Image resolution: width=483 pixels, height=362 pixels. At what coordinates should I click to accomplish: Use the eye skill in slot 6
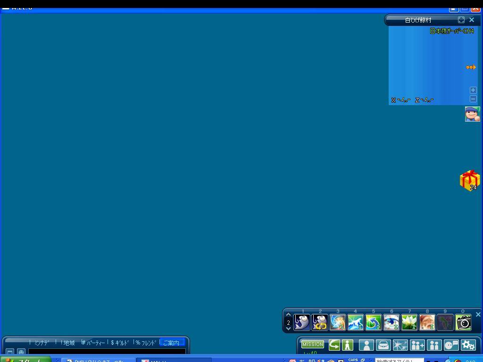pyautogui.click(x=391, y=322)
